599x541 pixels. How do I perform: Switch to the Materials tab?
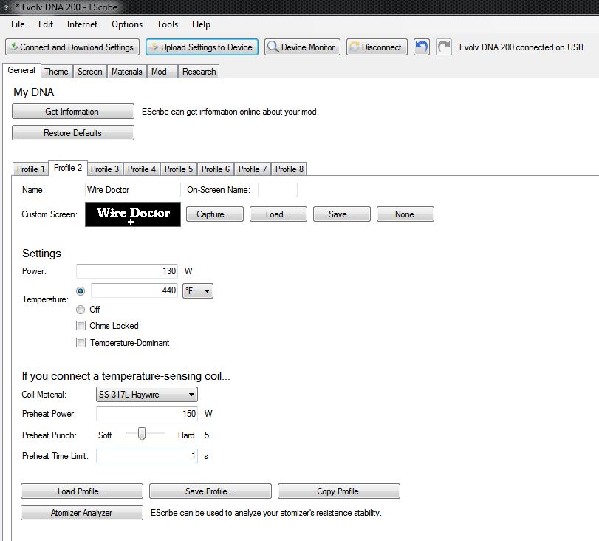tap(126, 72)
